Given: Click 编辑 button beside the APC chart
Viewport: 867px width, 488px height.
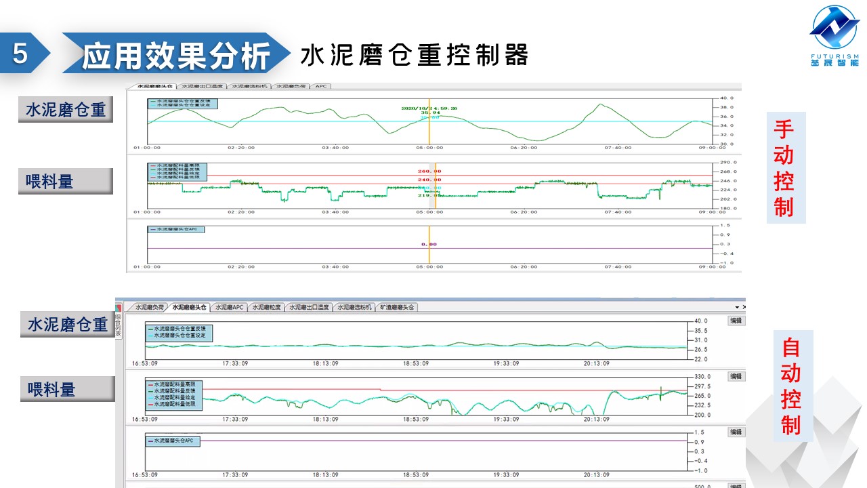Looking at the screenshot, I should [735, 432].
